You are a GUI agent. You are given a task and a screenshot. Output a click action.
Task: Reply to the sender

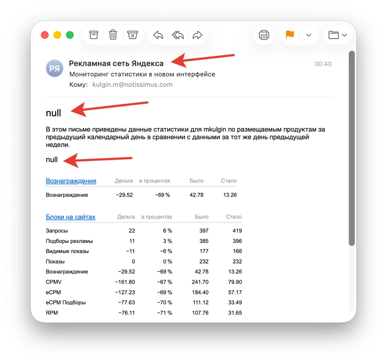pos(158,35)
